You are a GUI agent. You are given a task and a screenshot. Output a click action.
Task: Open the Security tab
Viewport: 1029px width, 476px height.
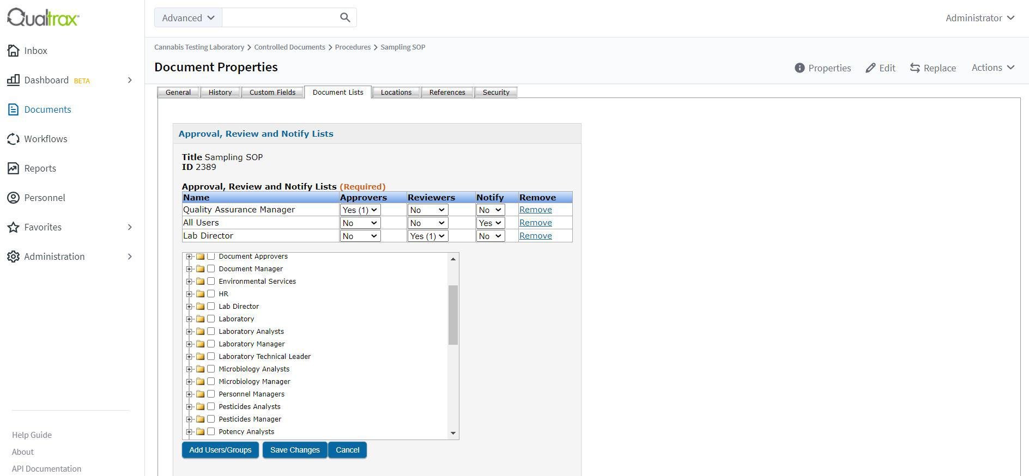tap(495, 93)
